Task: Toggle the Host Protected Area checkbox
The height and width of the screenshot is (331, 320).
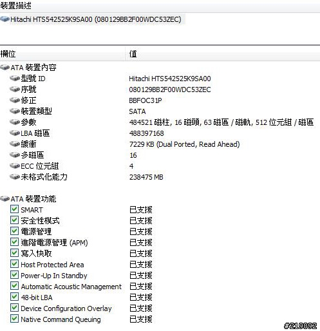Action: (14, 264)
